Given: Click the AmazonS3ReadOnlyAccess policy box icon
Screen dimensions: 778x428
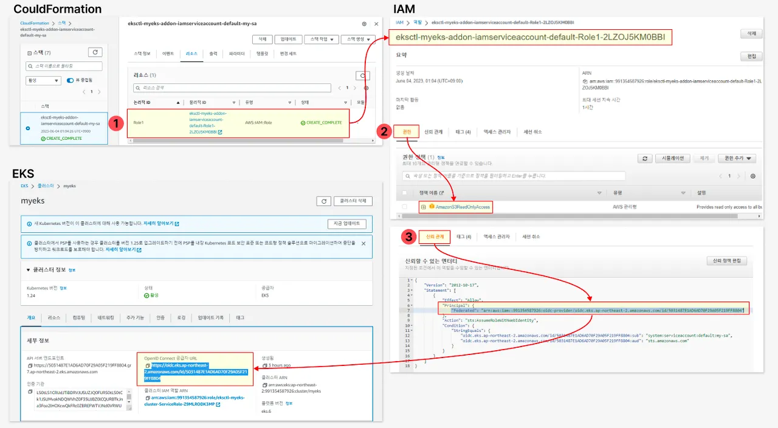Looking at the screenshot, I should (x=432, y=207).
